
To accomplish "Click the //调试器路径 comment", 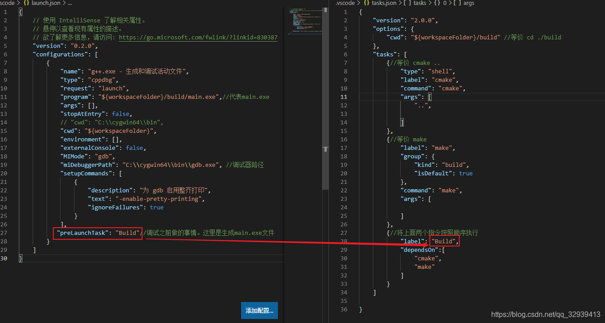I will coord(245,165).
